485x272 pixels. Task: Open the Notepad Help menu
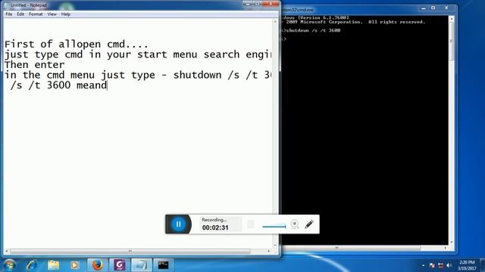66,14
